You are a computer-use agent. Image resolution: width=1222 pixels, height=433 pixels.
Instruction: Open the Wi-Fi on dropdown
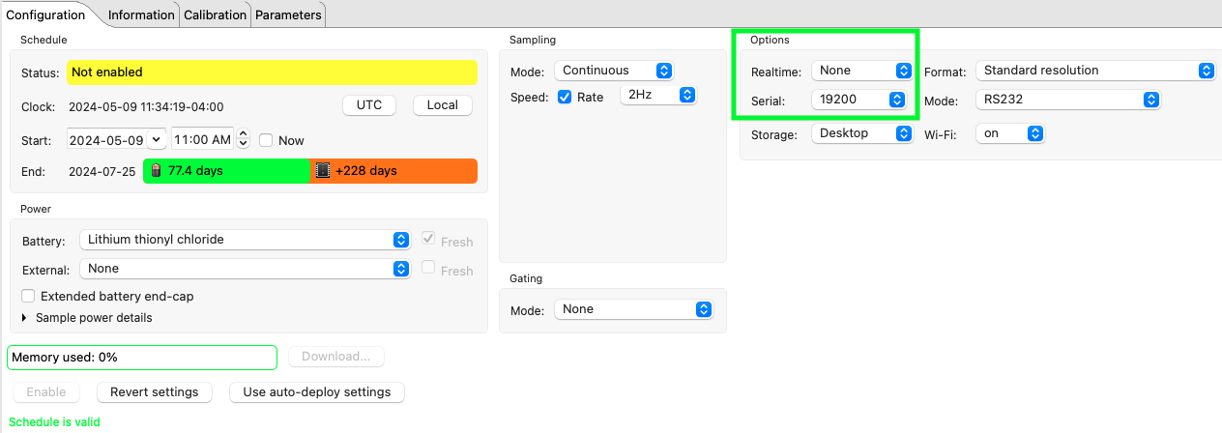tap(1009, 134)
